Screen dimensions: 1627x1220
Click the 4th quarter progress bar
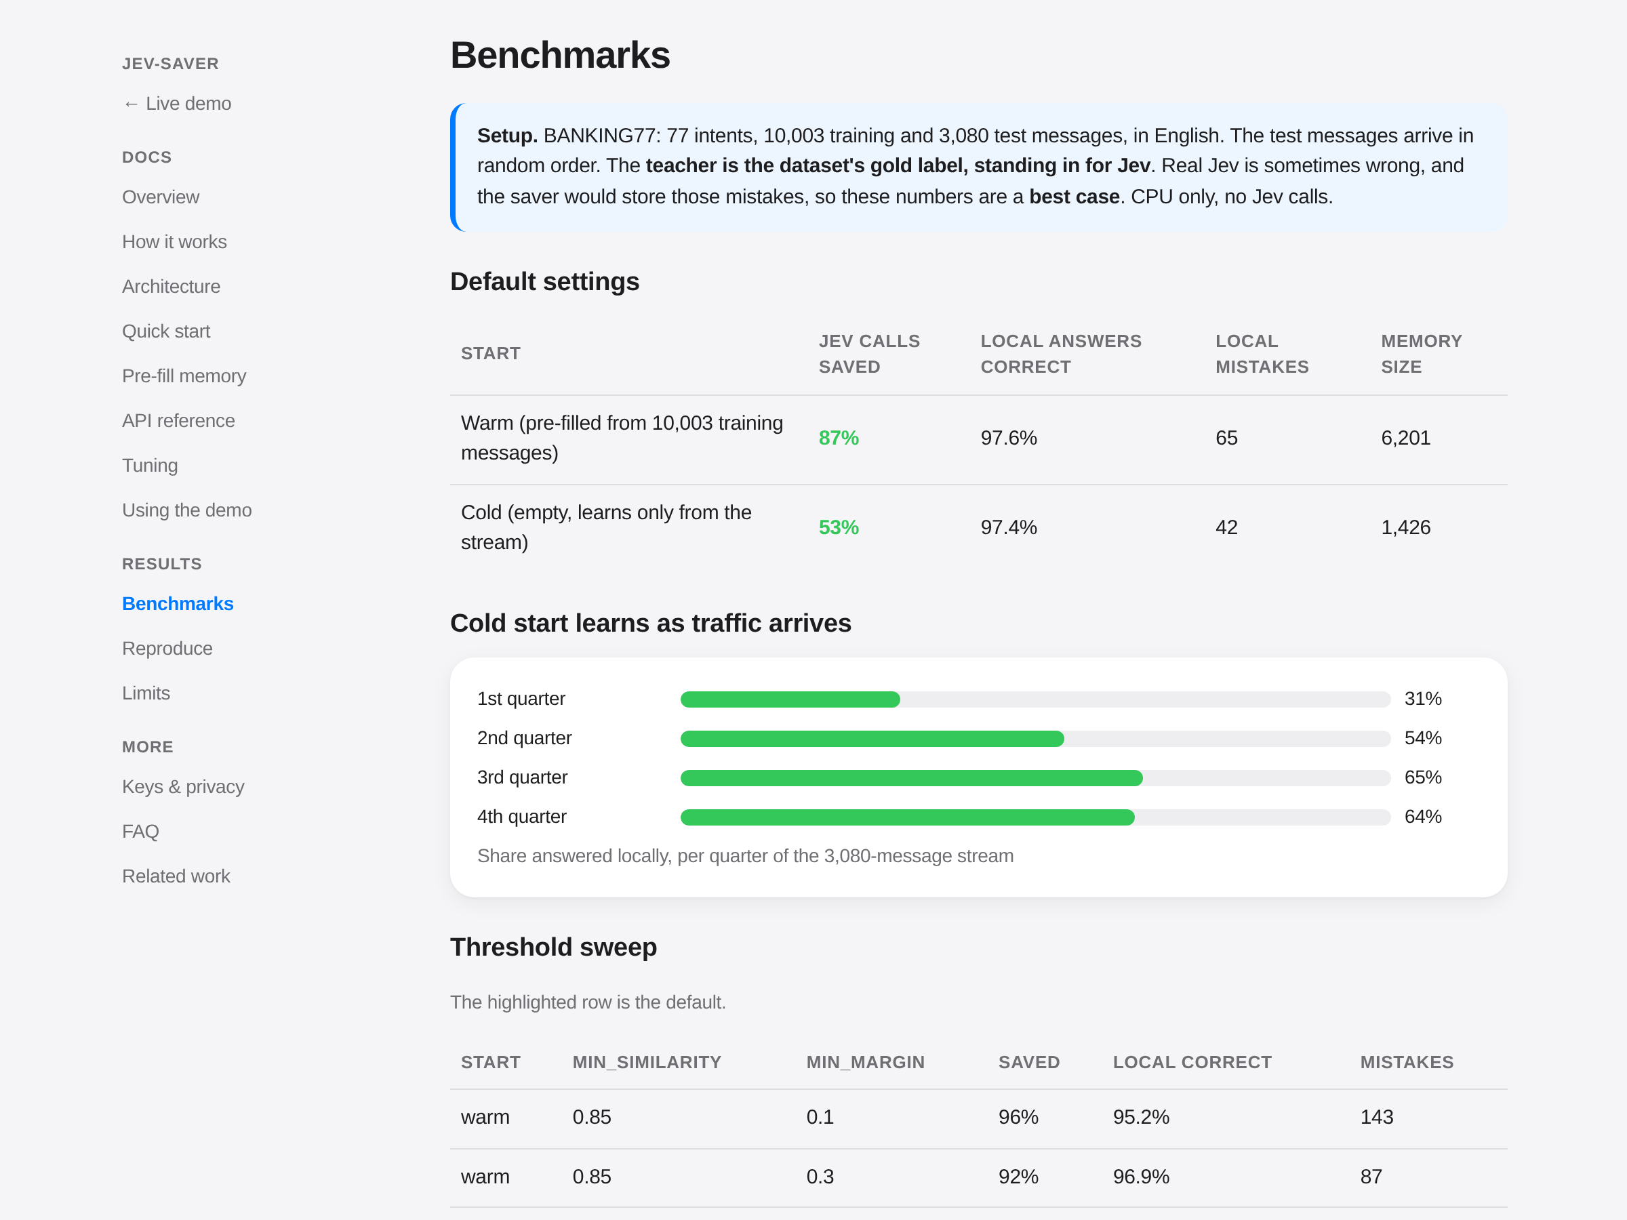(x=1035, y=818)
